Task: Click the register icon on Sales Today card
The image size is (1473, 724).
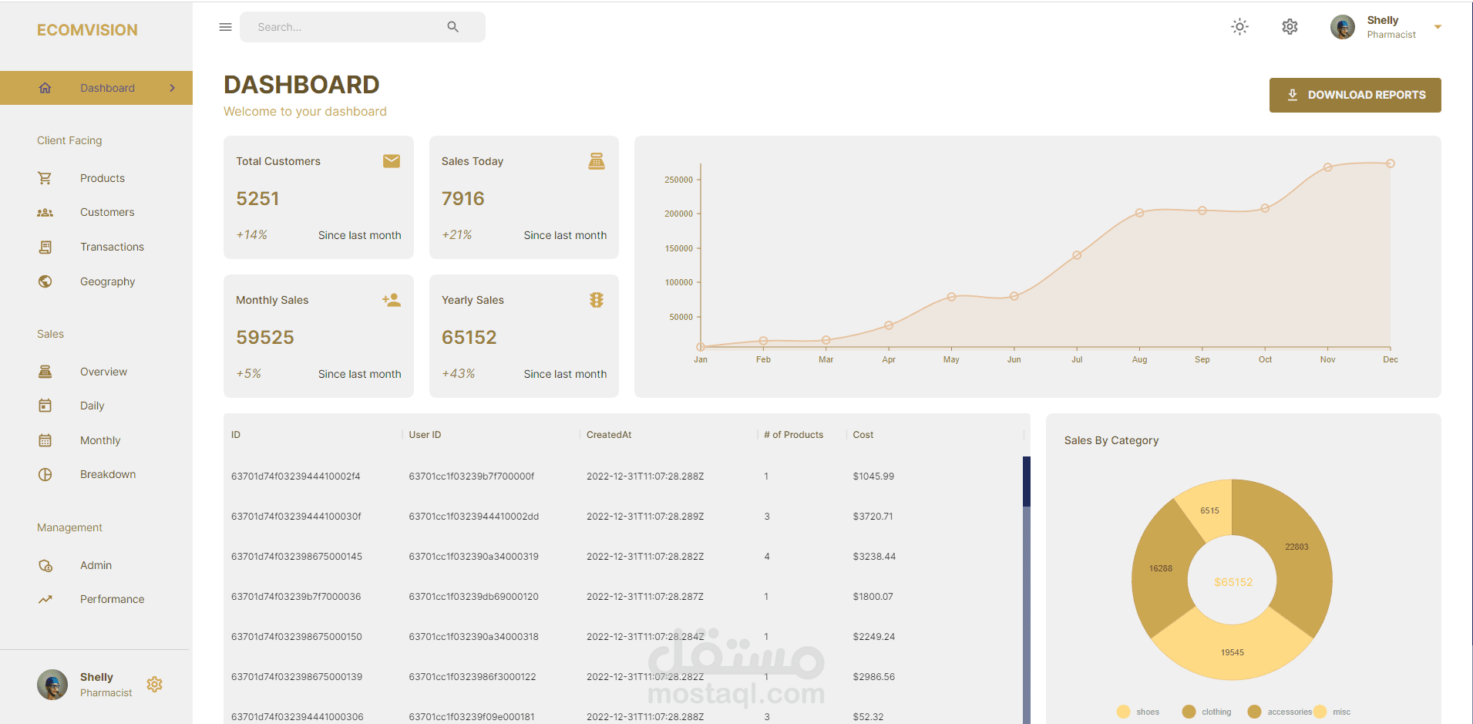Action: [x=597, y=160]
